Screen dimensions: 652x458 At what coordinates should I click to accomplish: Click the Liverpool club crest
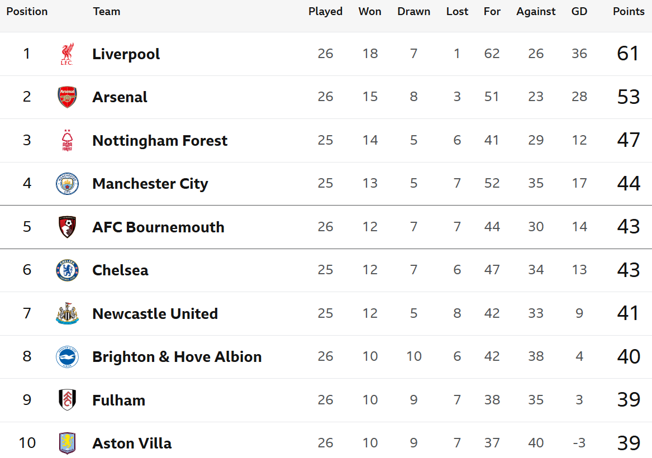pyautogui.click(x=67, y=54)
